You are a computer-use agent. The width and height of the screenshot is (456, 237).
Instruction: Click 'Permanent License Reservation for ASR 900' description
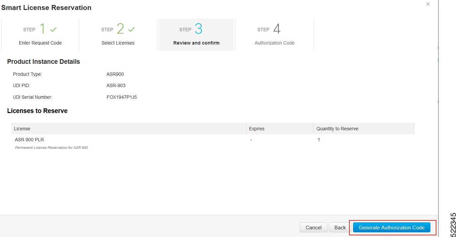[51, 148]
